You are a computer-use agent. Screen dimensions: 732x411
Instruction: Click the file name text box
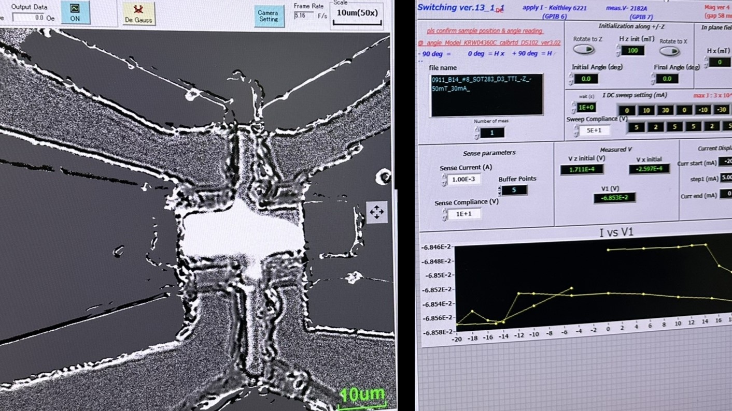pyautogui.click(x=486, y=95)
